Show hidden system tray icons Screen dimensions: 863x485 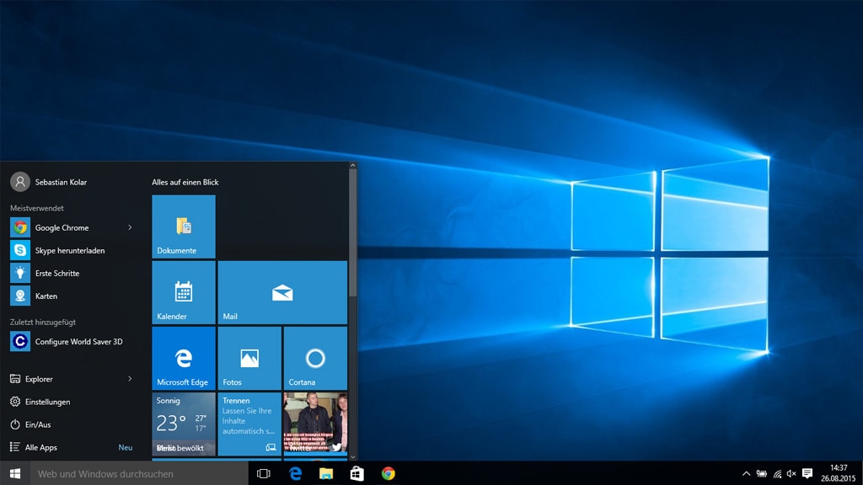747,473
